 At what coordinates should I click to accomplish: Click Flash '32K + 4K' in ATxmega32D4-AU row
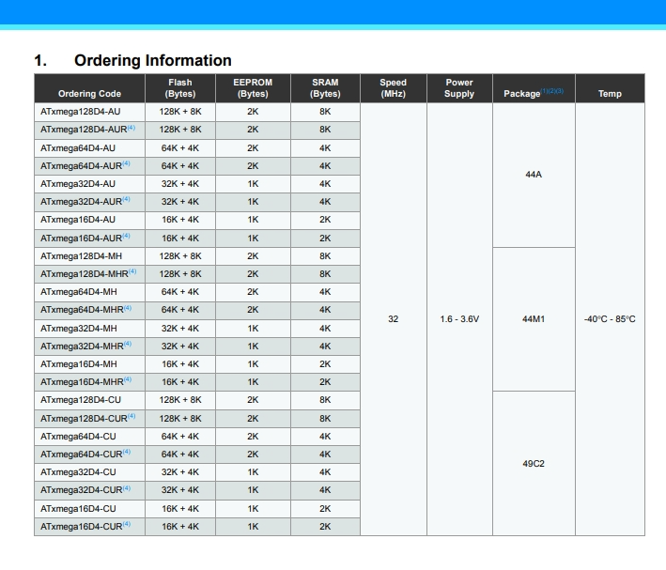180,184
